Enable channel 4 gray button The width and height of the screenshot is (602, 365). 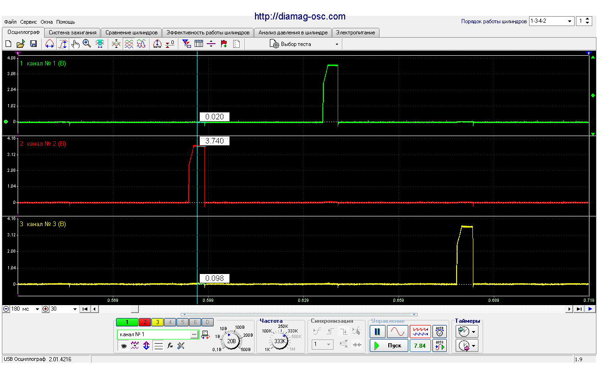[170, 322]
